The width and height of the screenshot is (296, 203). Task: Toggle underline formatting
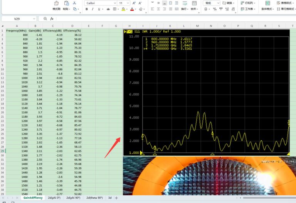pyautogui.click(x=99, y=9)
